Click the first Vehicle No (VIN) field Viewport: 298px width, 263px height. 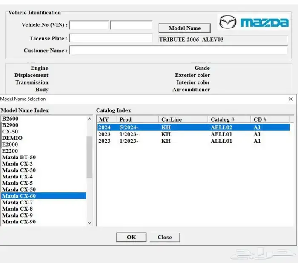pos(89,25)
